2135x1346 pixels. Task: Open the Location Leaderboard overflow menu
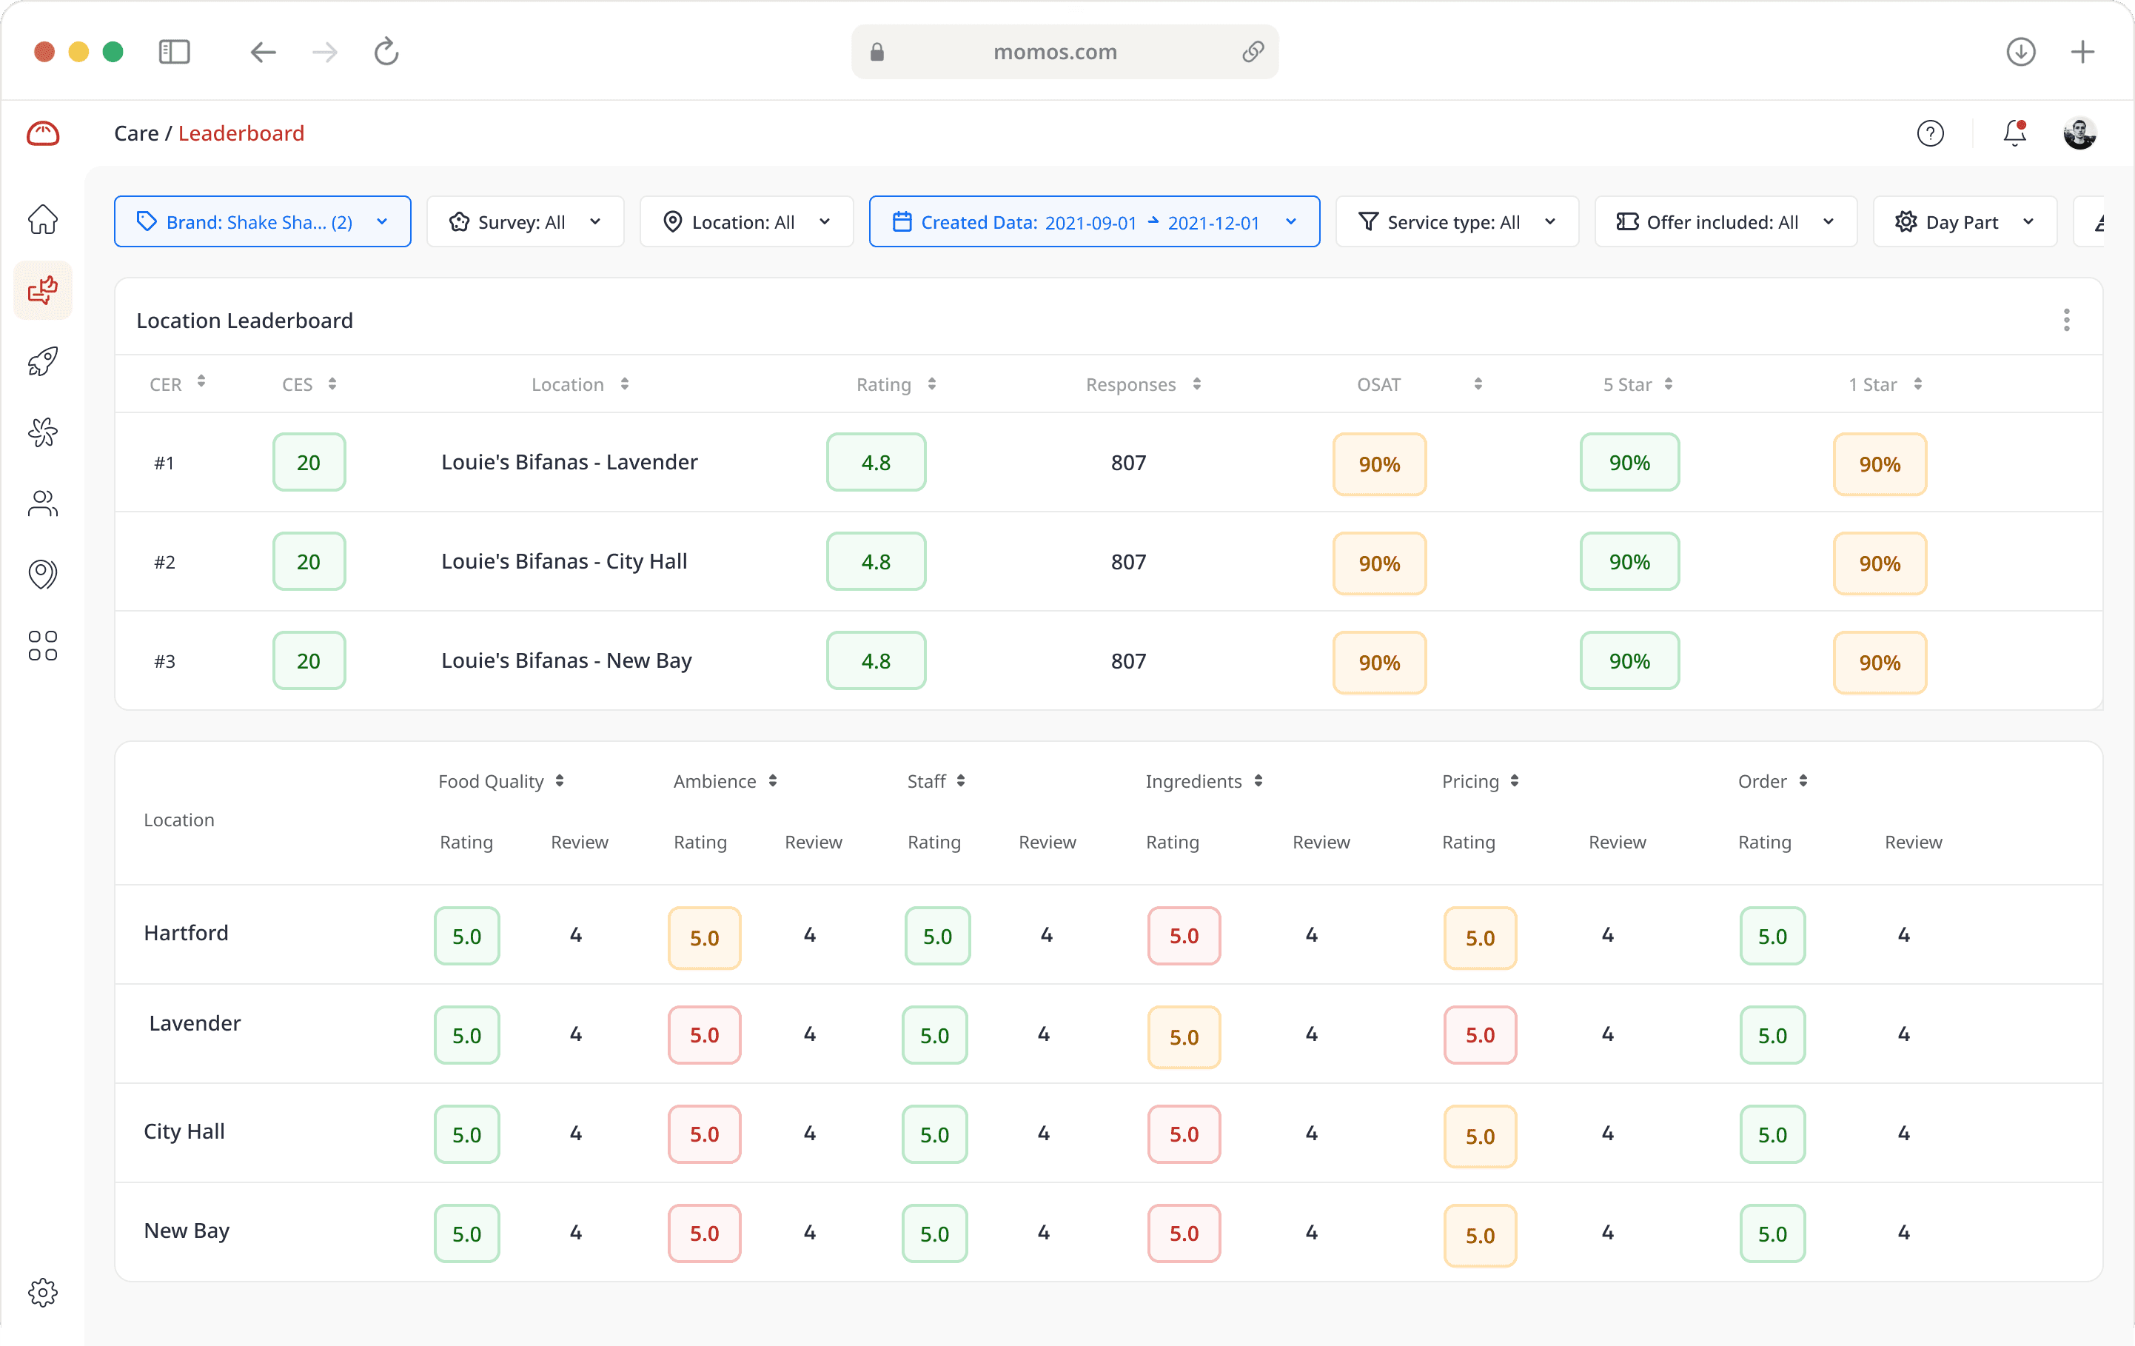coord(2067,319)
